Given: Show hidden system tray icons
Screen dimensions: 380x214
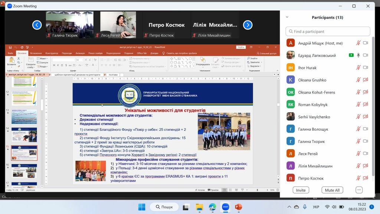Looking at the screenshot, I should pyautogui.click(x=289, y=207).
